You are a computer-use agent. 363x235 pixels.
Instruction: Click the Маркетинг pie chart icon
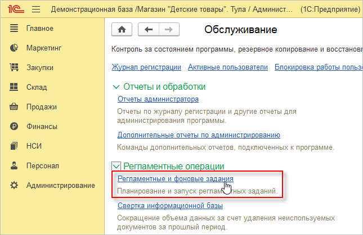click(15, 48)
